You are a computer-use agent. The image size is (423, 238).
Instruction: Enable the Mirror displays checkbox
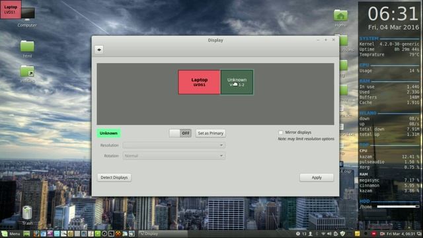281,132
